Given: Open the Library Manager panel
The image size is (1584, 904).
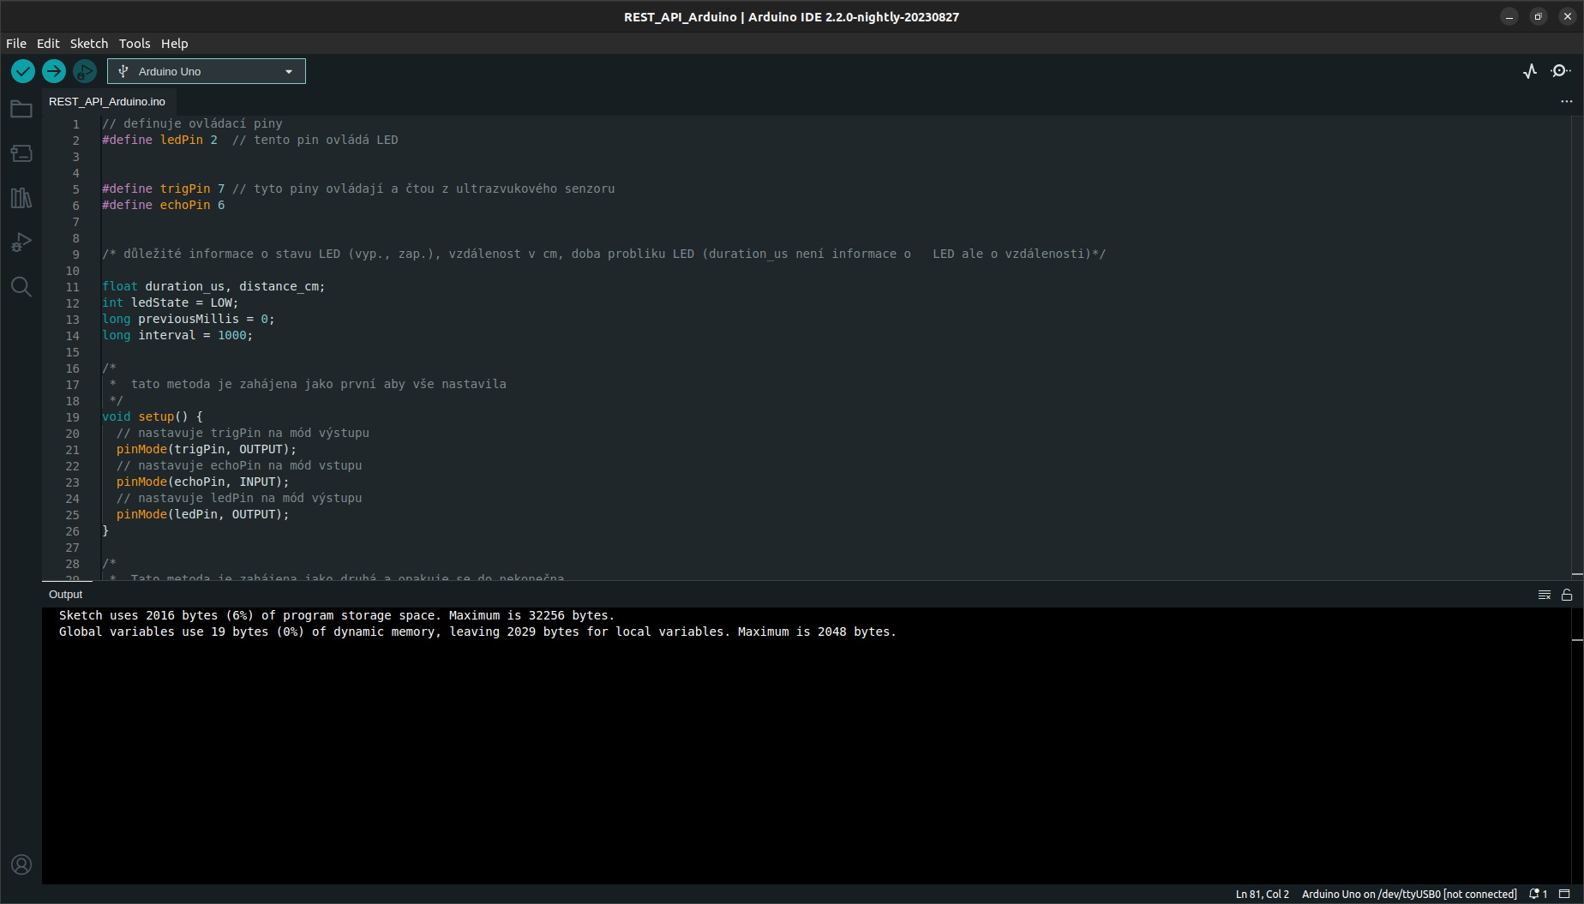Looking at the screenshot, I should (21, 198).
